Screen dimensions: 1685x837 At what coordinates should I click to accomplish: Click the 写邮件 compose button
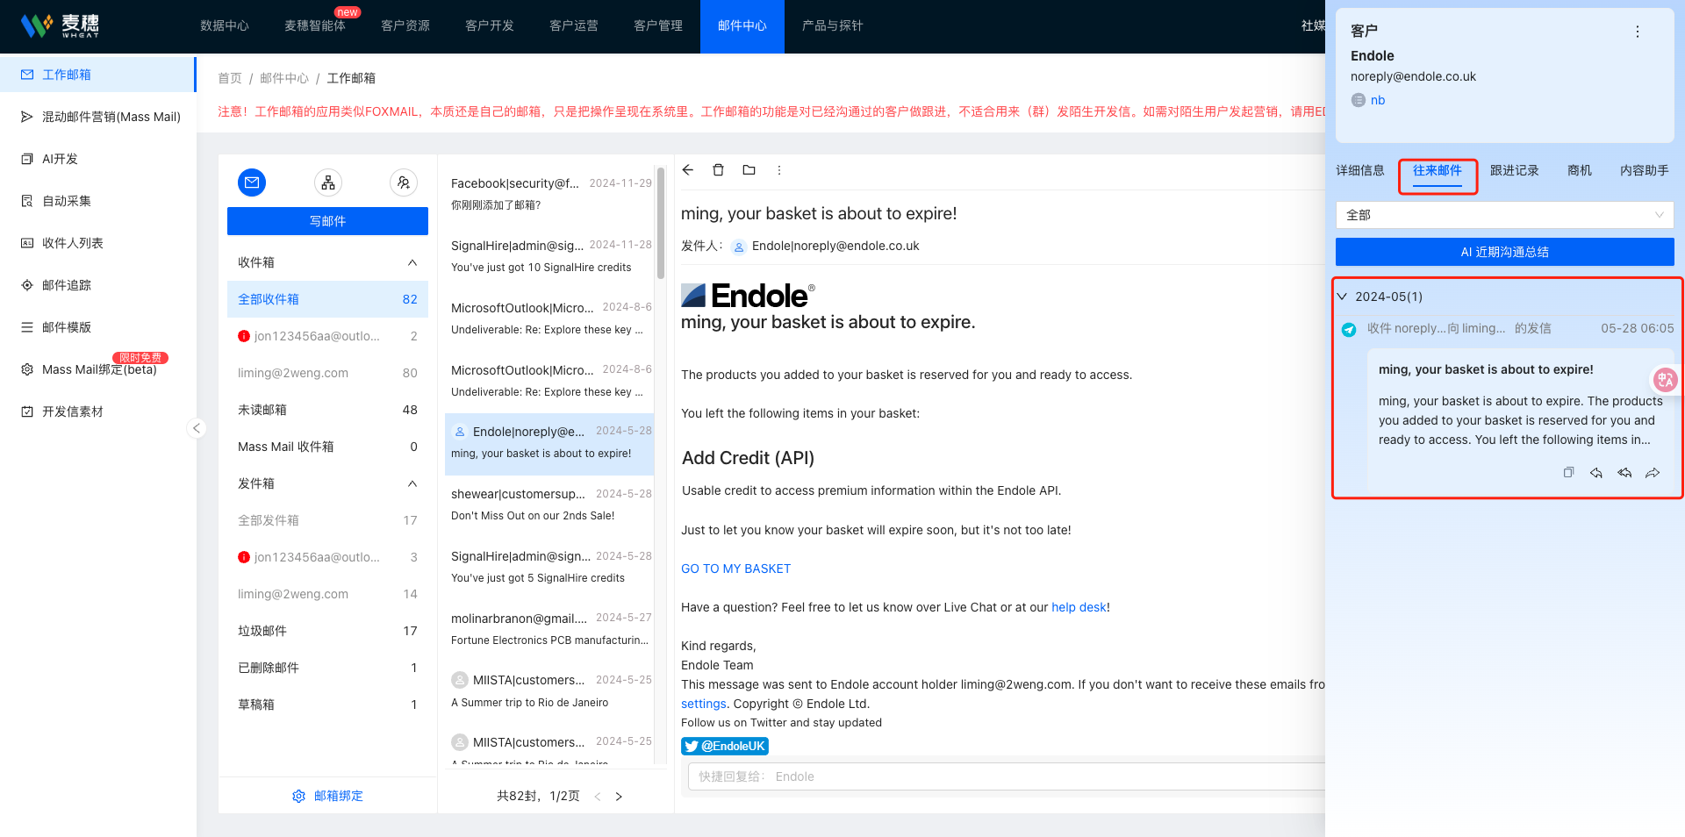point(327,221)
